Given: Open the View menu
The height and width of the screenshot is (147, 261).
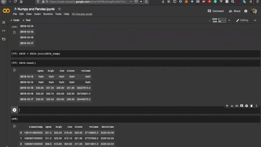Looking at the screenshot, I should (29, 14).
